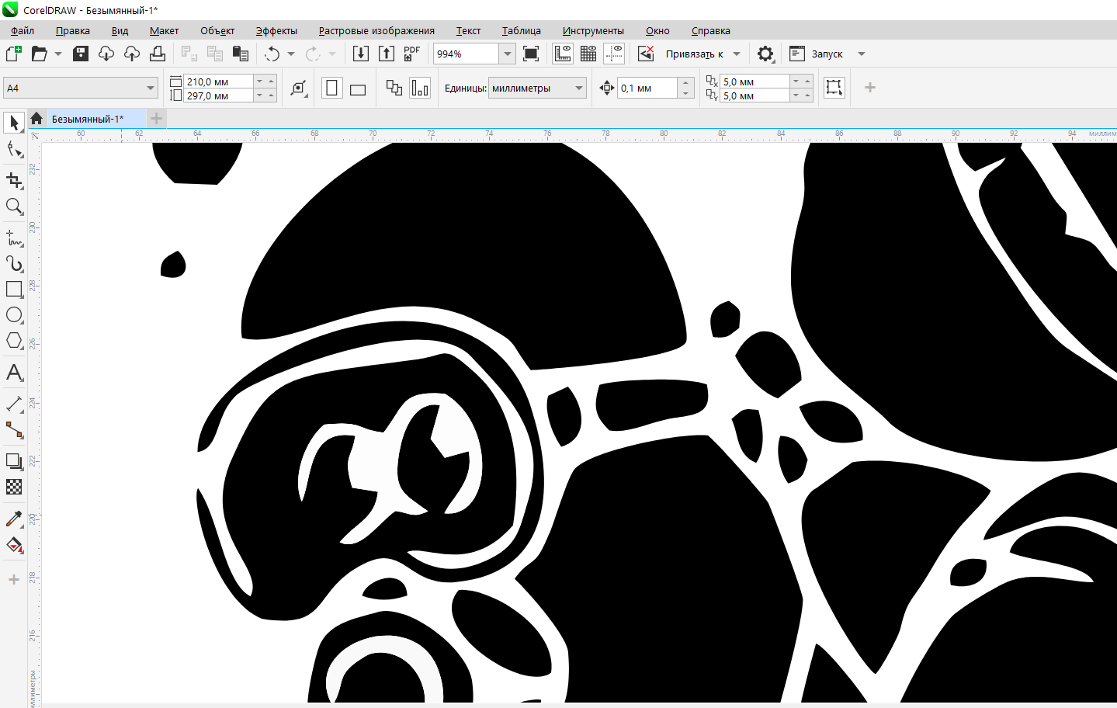Select the Text tool

(x=14, y=373)
